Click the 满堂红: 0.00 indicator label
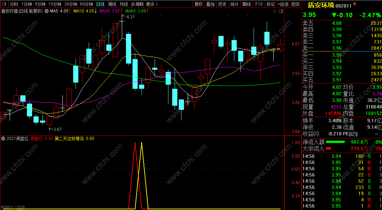382x210 pixels. pos(42,139)
